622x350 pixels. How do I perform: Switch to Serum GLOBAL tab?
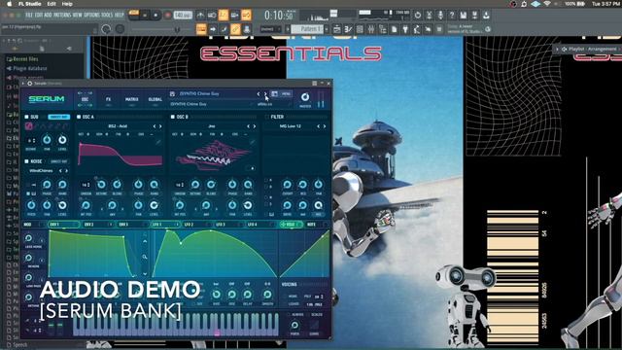[155, 99]
